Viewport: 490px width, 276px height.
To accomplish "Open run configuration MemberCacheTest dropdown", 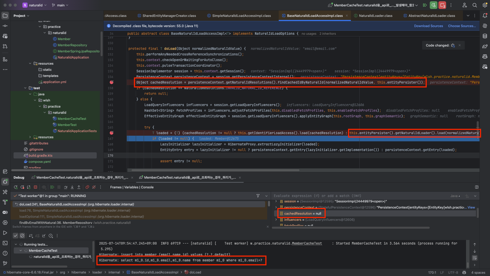I will [373, 5].
